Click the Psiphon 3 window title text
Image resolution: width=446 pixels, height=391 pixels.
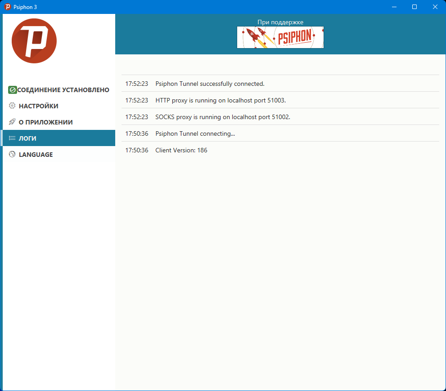[x=25, y=7]
